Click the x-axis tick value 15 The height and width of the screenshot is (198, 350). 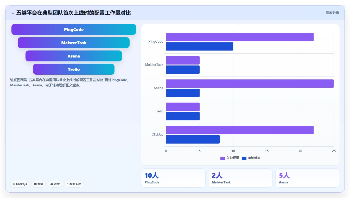[267, 151]
